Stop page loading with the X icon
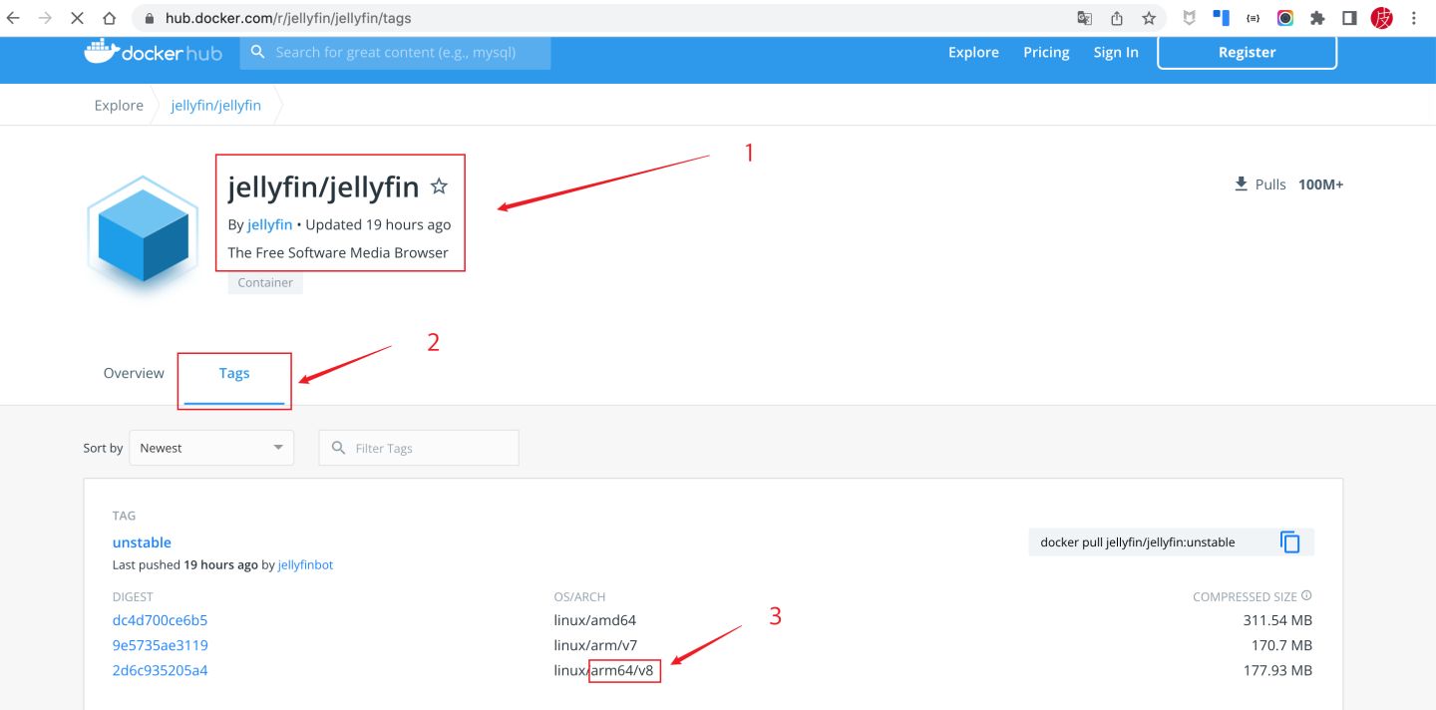The width and height of the screenshot is (1436, 710). (x=77, y=18)
